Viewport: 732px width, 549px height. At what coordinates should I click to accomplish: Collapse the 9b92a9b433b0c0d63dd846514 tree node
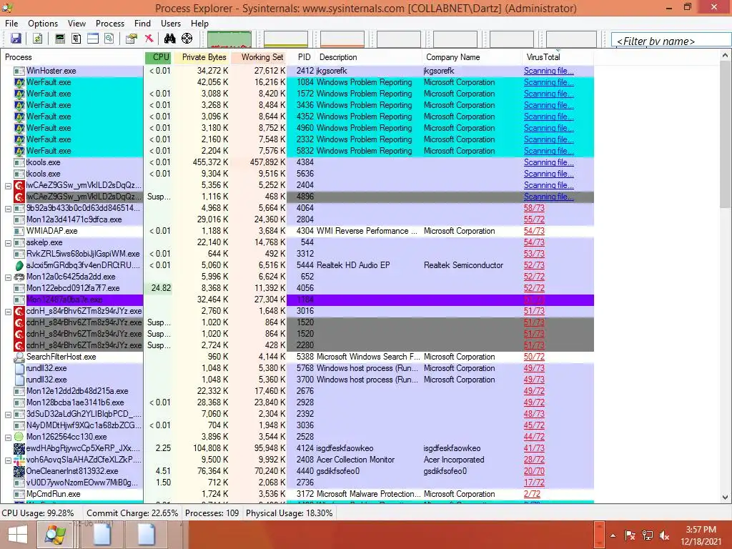coord(8,209)
